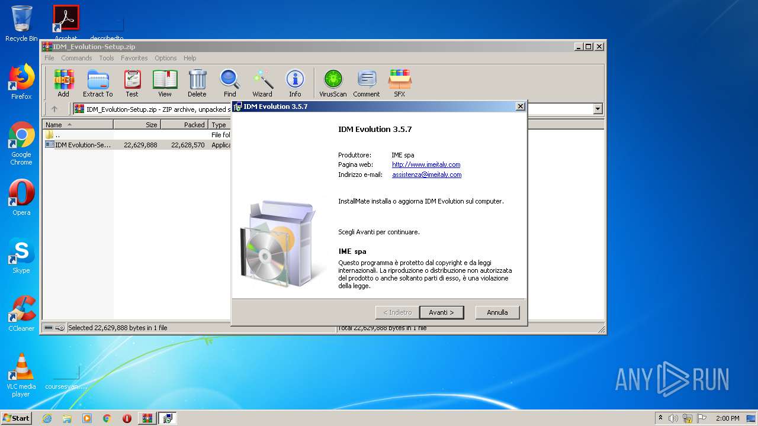Open the Help menu
The width and height of the screenshot is (758, 426).
pos(190,58)
